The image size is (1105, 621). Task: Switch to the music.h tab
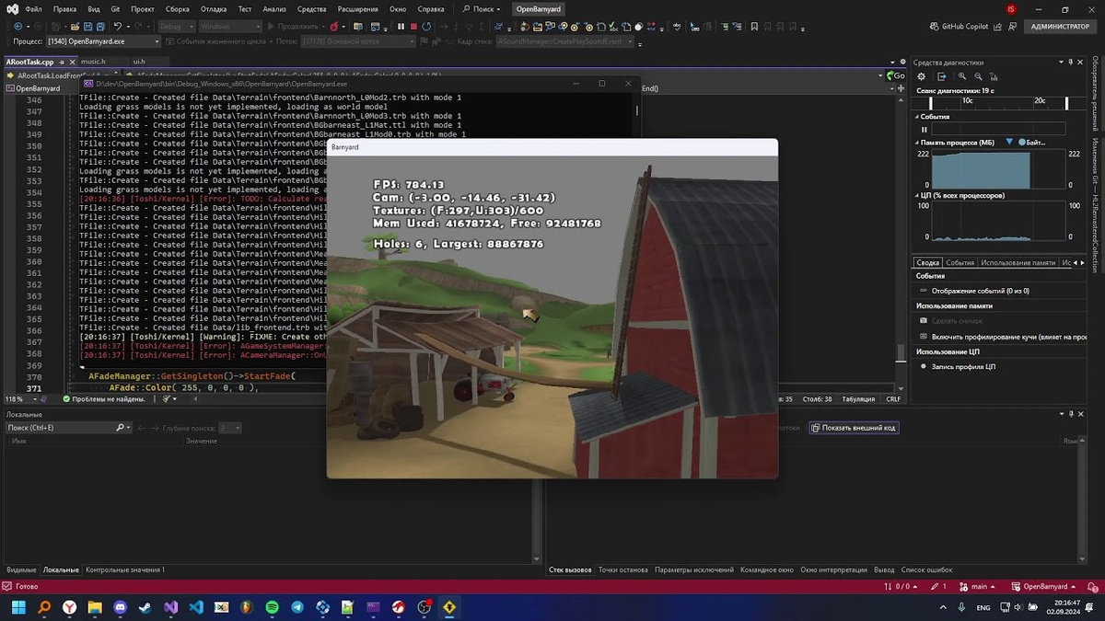pyautogui.click(x=93, y=62)
